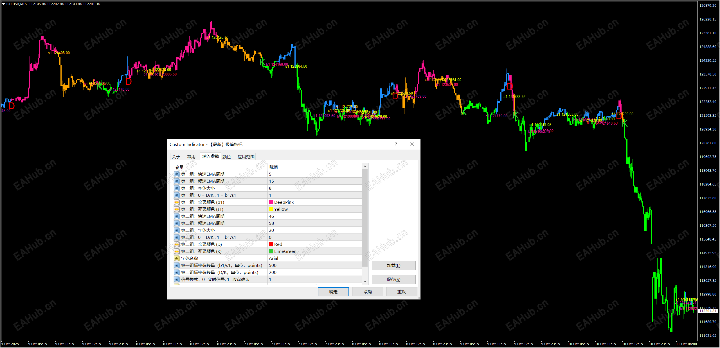Click the question mark help icon
Image resolution: width=720 pixels, height=348 pixels.
(396, 144)
